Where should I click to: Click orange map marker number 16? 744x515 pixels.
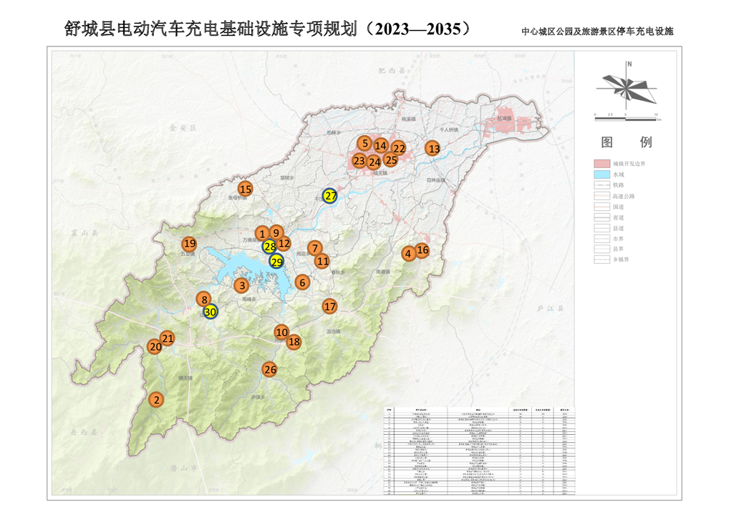pos(422,250)
